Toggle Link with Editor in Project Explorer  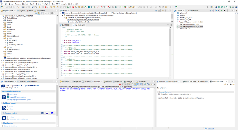tap(39, 13)
